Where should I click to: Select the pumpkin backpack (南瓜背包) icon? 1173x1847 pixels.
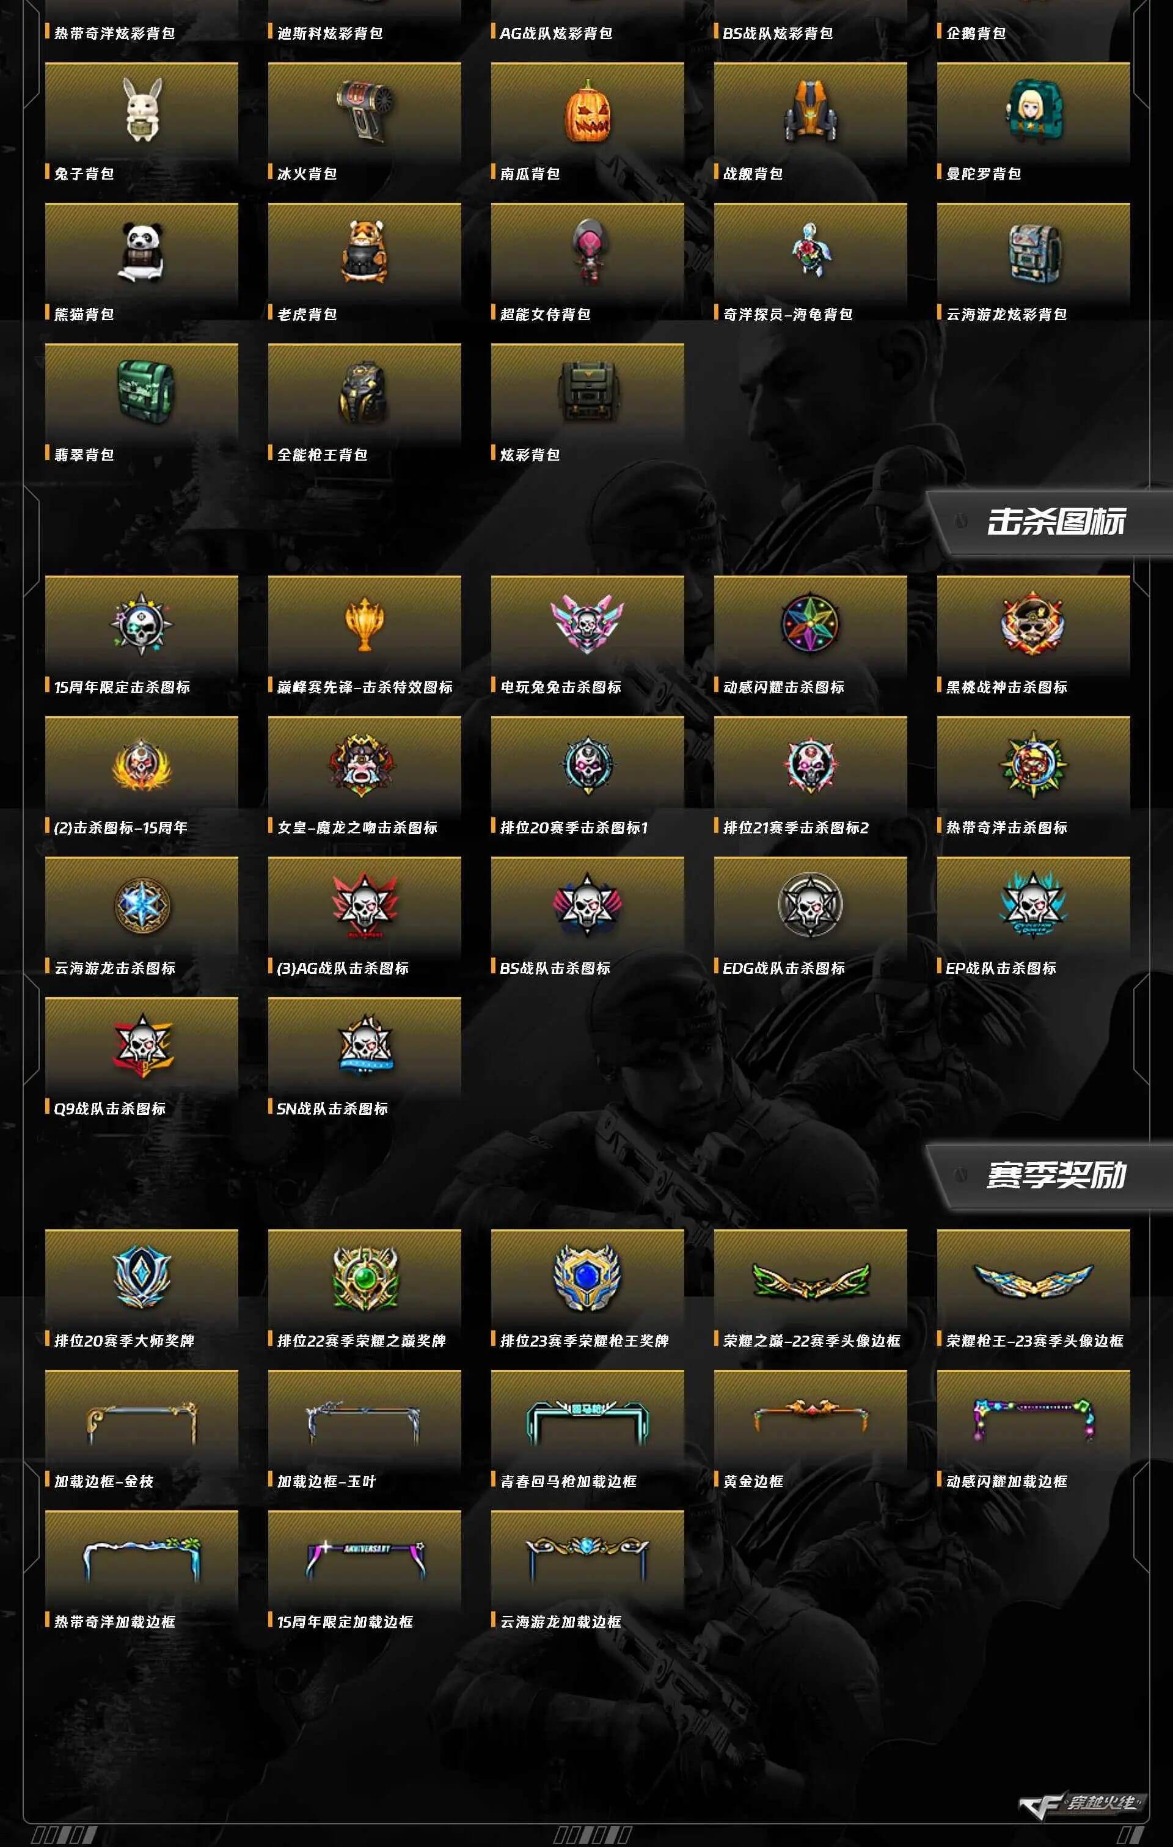[x=588, y=111]
